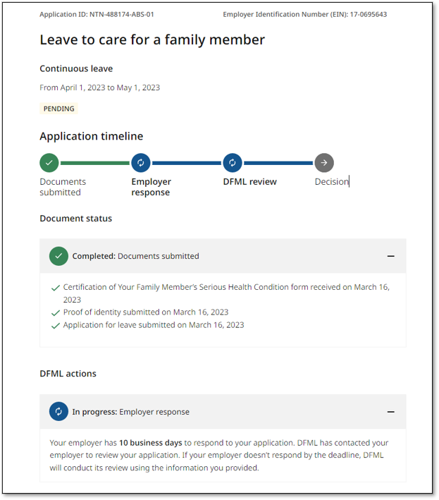Select the Decision timeline label
This screenshot has height=500, width=439.
pos(331,182)
